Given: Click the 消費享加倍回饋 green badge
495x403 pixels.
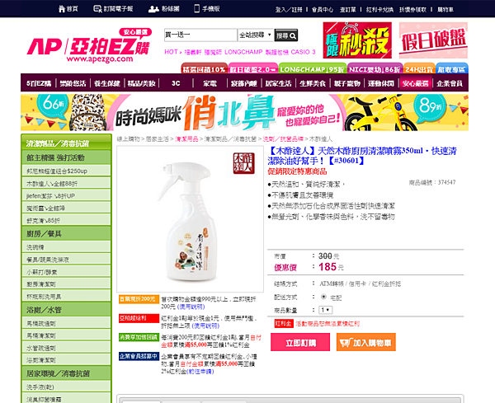Looking at the screenshot, I should pyautogui.click(x=139, y=337).
